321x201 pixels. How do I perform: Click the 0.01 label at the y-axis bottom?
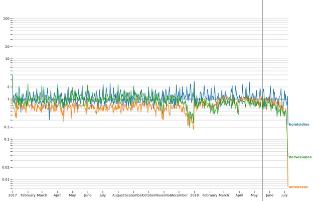coord(6,179)
